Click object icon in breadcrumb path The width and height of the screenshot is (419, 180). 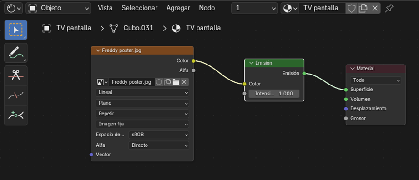(x=47, y=28)
